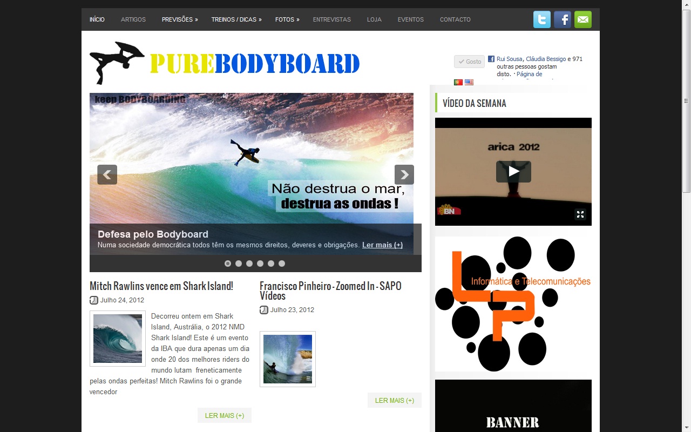Select the third slider pagination dot
The width and height of the screenshot is (691, 432).
(x=249, y=264)
